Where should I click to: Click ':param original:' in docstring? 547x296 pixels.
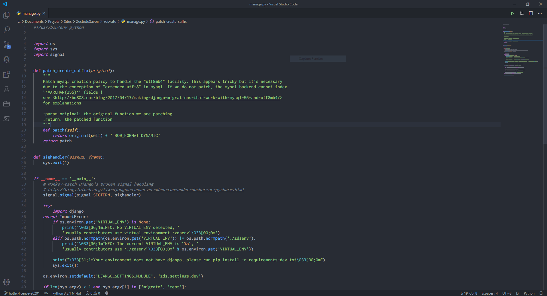pyautogui.click(x=62, y=114)
